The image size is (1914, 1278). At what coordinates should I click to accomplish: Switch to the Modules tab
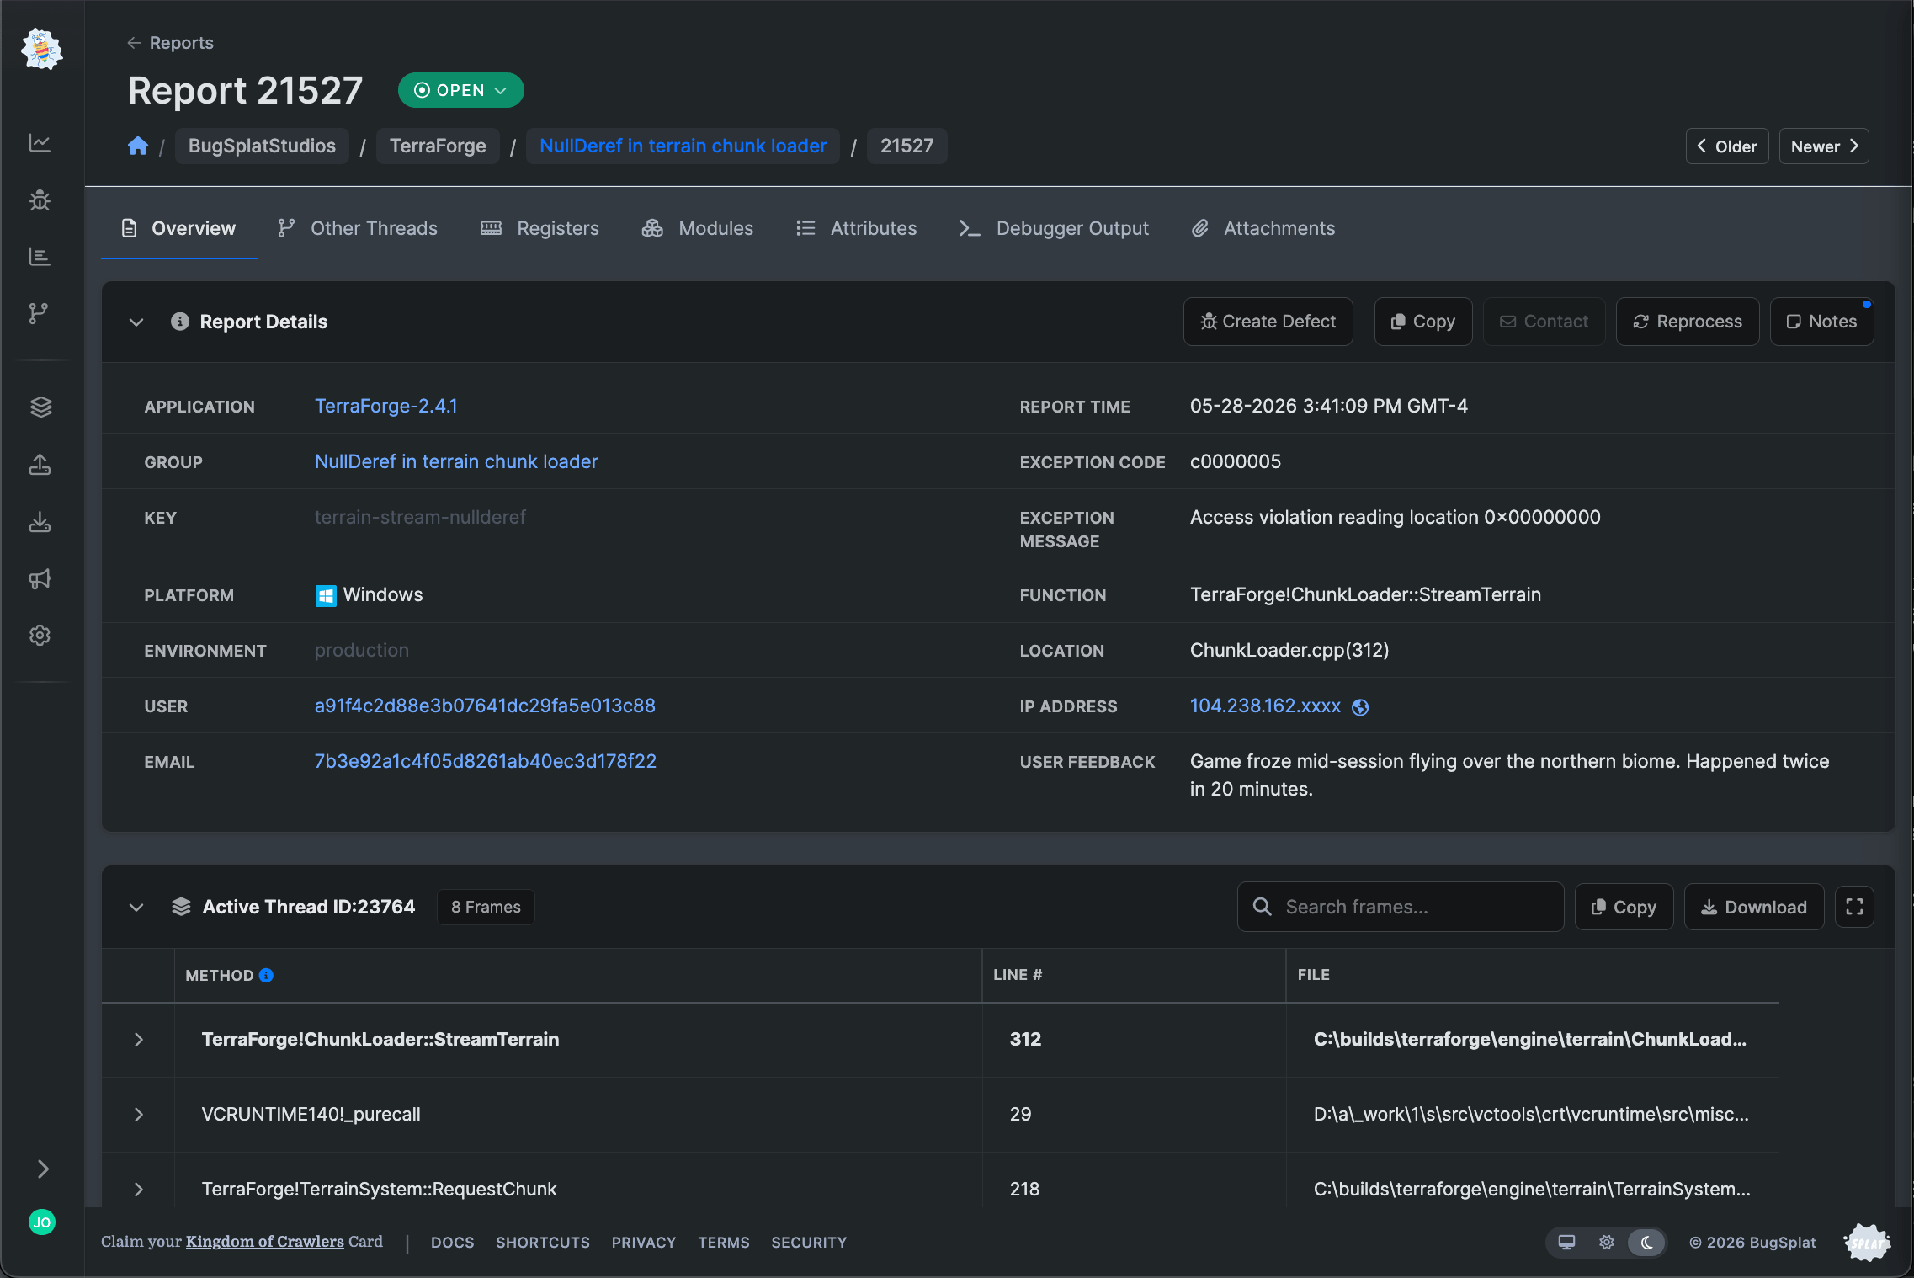[698, 228]
